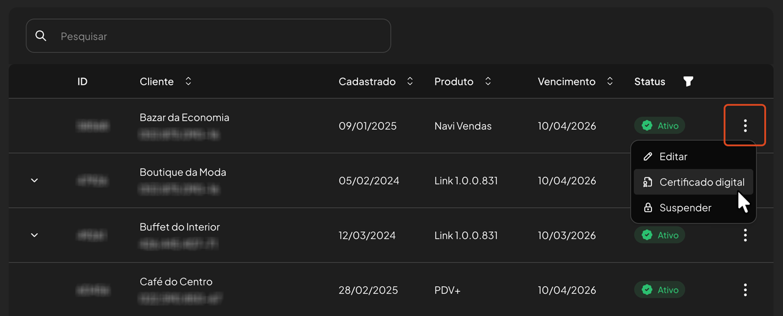Select Editar from the context menu
Viewport: 783px width, 316px height.
tap(673, 157)
